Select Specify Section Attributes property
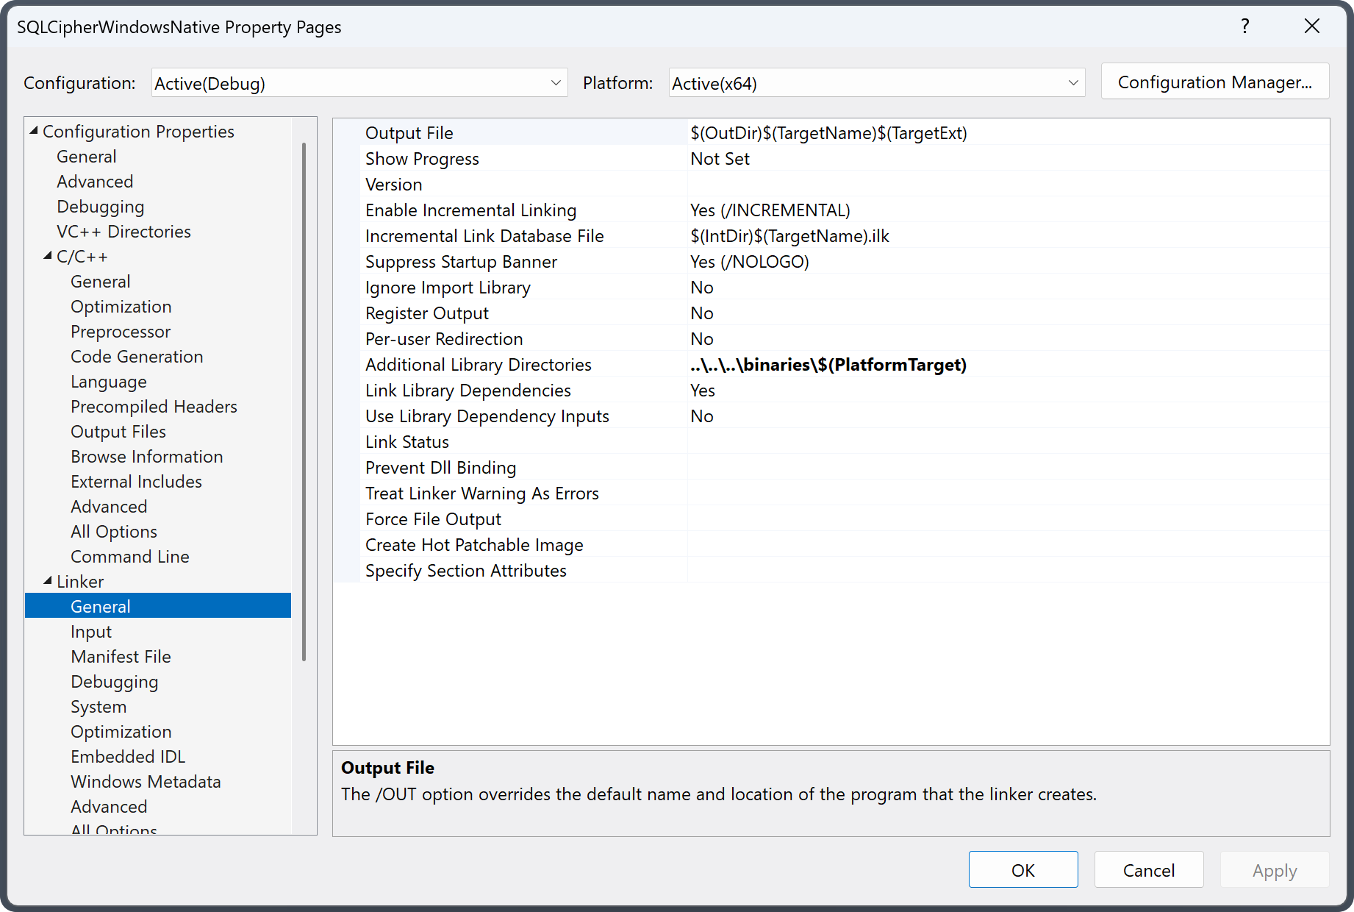 [465, 571]
